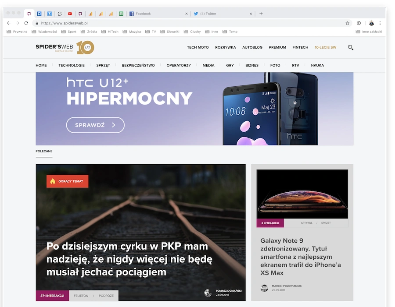Open the Muzyka bookmarks folder
Screen dimensions: 395x307
click(x=132, y=32)
